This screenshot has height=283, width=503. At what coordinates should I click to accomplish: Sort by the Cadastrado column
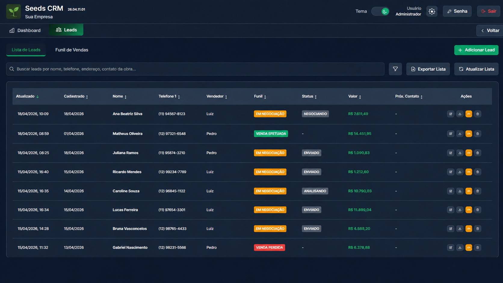[76, 96]
